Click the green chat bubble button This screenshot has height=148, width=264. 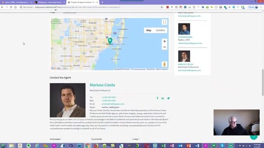(254, 136)
